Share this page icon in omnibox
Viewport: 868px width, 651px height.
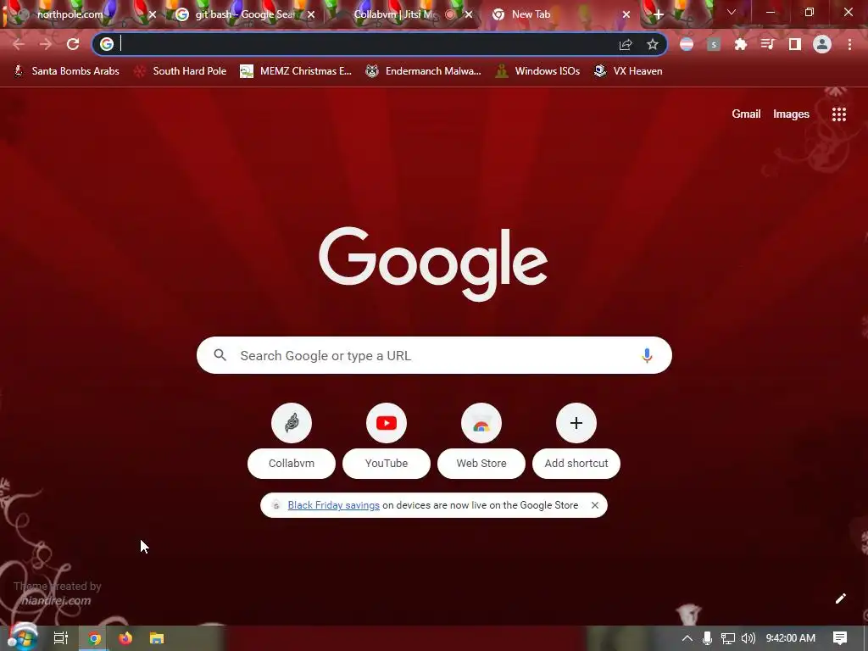[x=626, y=44]
